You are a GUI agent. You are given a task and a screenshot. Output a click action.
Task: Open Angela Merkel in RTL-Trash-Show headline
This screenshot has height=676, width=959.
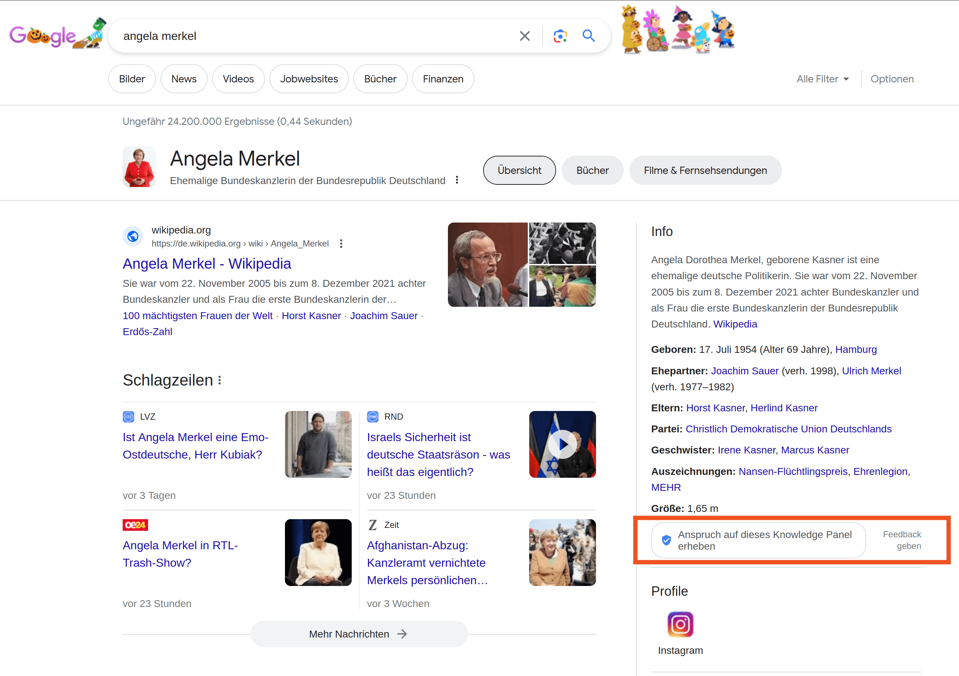(x=180, y=554)
